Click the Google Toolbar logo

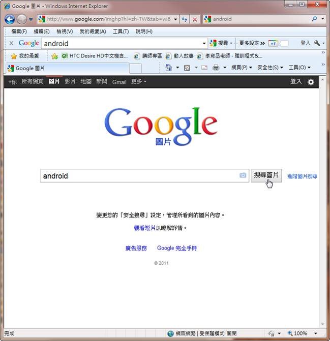[x=28, y=43]
